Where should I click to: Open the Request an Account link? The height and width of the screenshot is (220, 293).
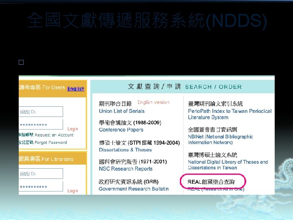(54, 135)
